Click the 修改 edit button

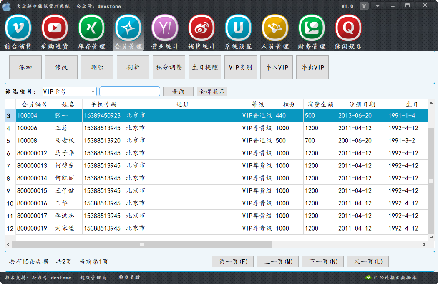(61, 67)
